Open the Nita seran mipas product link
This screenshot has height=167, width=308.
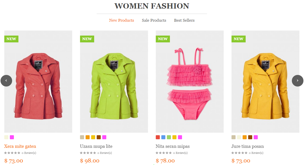click(x=173, y=146)
